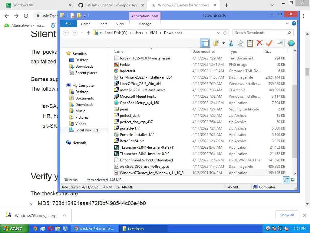The image size is (310, 233).
Task: Select Recent places in sidebar
Action: [x=86, y=73]
